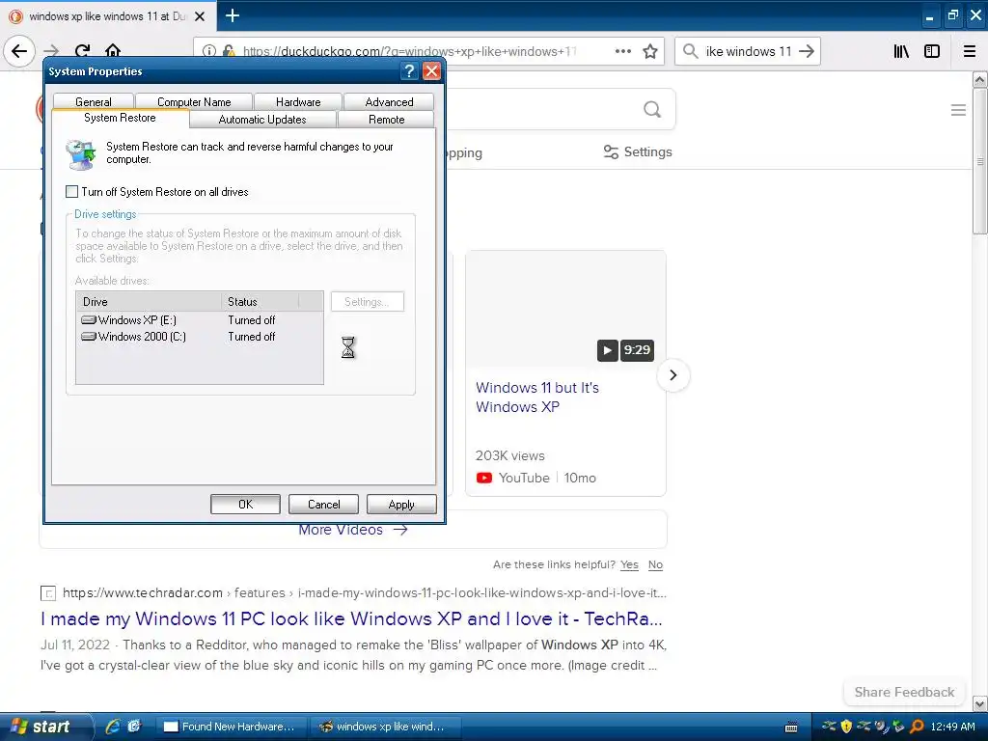This screenshot has width=988, height=741.
Task: Open a new browser tab with plus icon
Action: pos(232,15)
